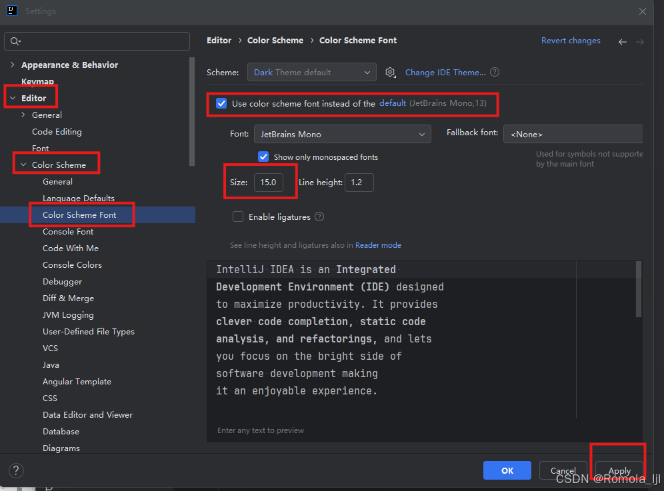Select Keymap in settings tree
Image resolution: width=664 pixels, height=491 pixels.
tap(38, 81)
